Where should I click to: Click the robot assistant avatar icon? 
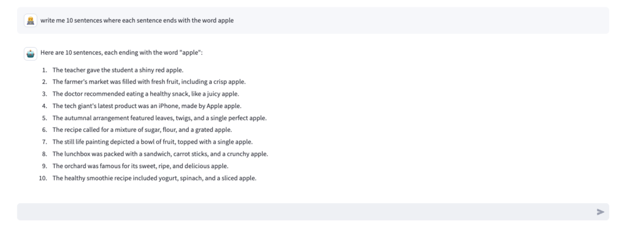point(31,53)
